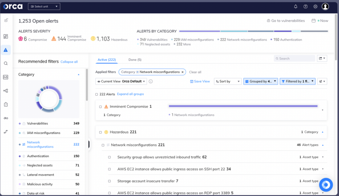This screenshot has height=196, width=339.
Task: Click the attack path graph sidebar icon
Action: pos(5,90)
